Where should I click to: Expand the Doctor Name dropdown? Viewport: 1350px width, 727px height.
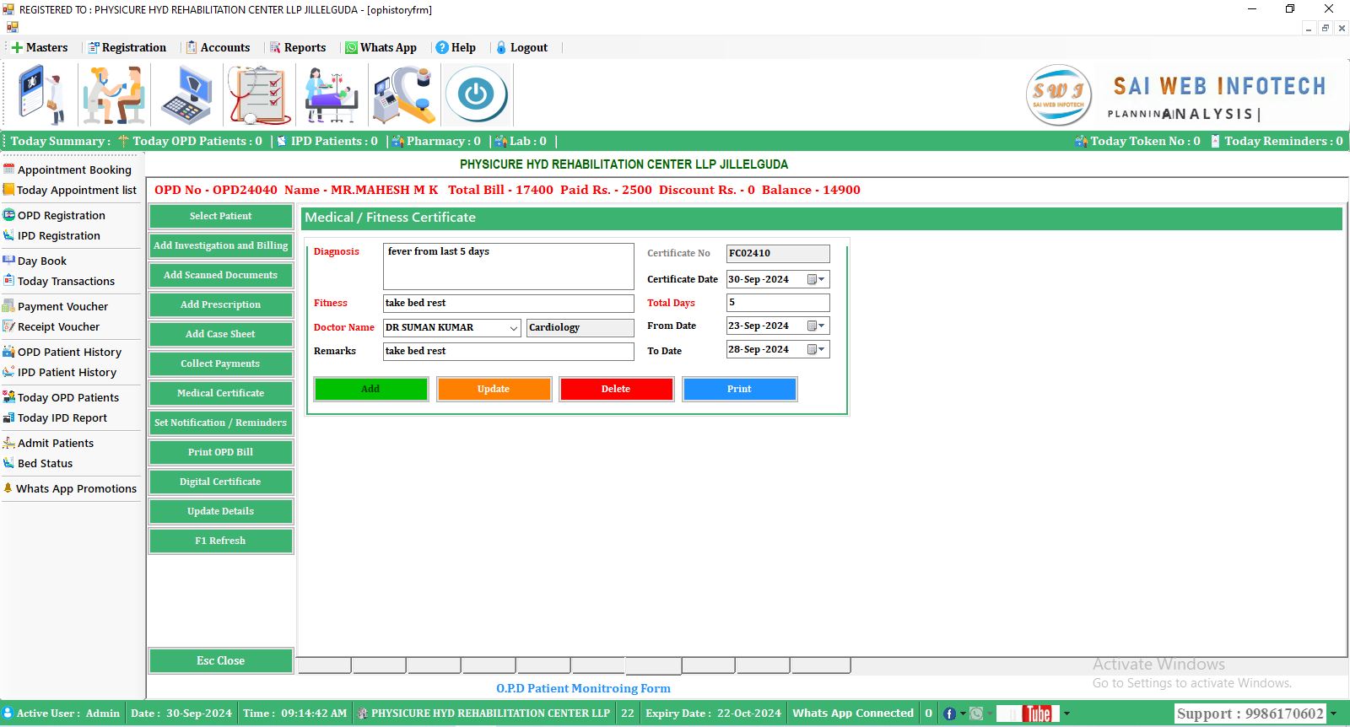513,328
